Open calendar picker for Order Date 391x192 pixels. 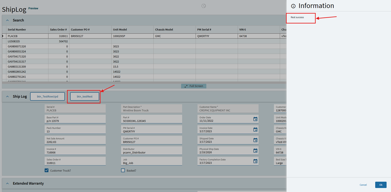(x=255, y=119)
